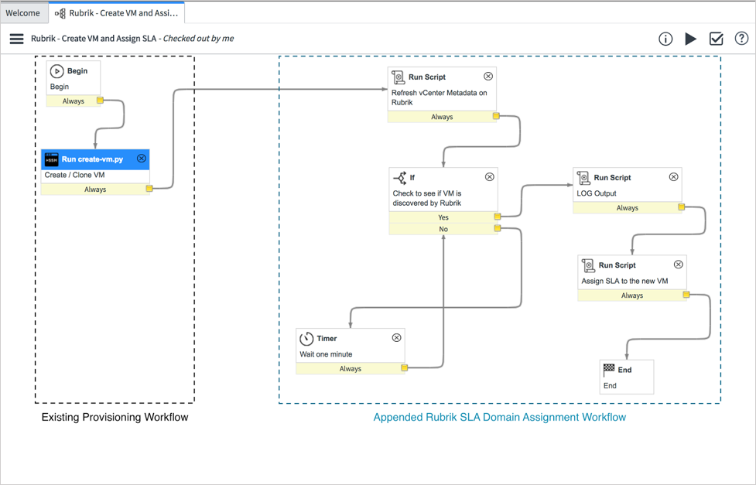Switch to the Welcome tab
The height and width of the screenshot is (485, 756).
24,12
